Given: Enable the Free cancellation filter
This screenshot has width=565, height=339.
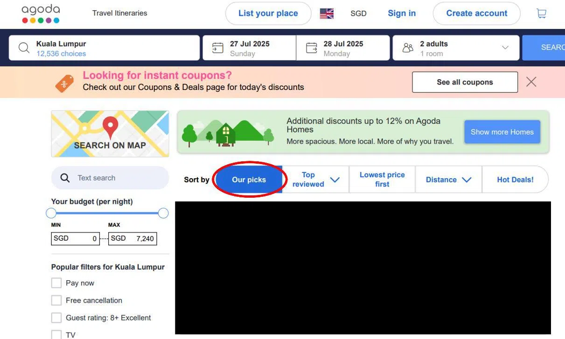Looking at the screenshot, I should 56,300.
